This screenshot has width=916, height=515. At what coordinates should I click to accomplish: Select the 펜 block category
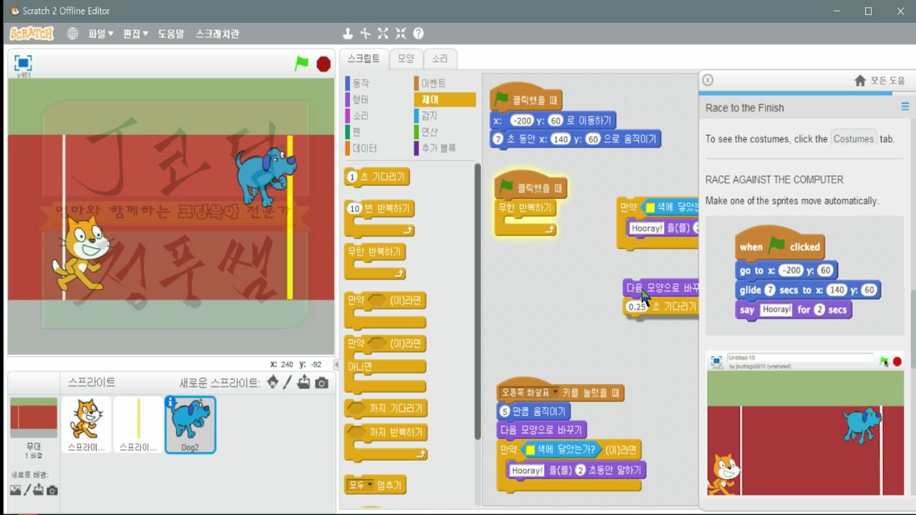376,132
